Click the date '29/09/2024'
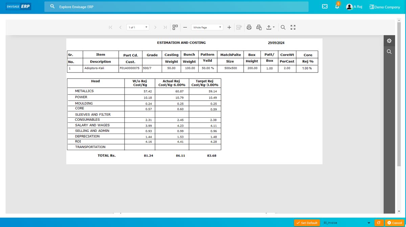Image resolution: width=406 pixels, height=227 pixels. pos(276,43)
